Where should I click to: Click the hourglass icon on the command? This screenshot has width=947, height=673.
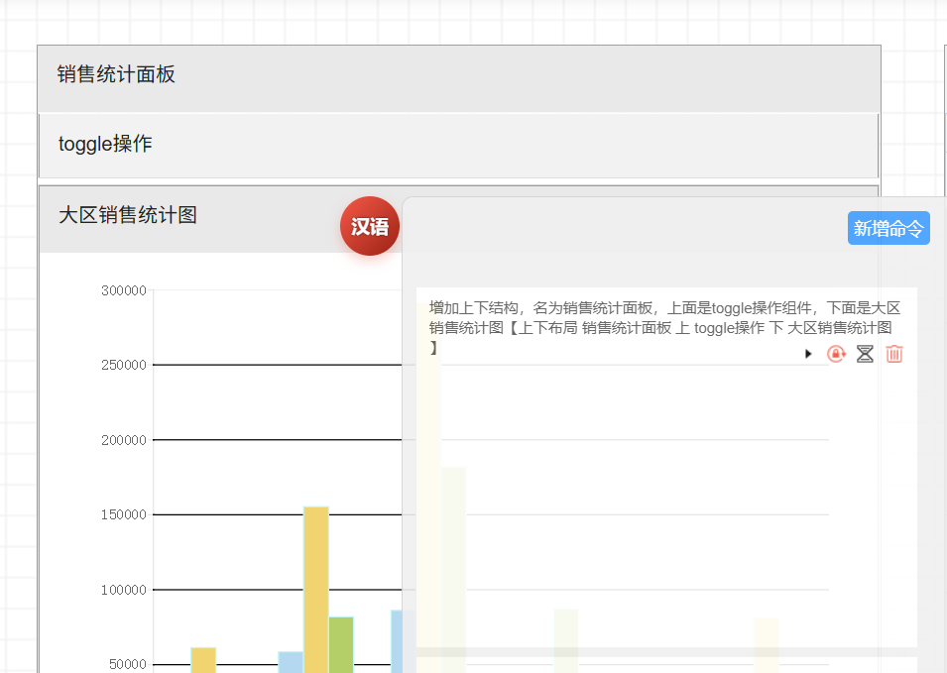865,354
